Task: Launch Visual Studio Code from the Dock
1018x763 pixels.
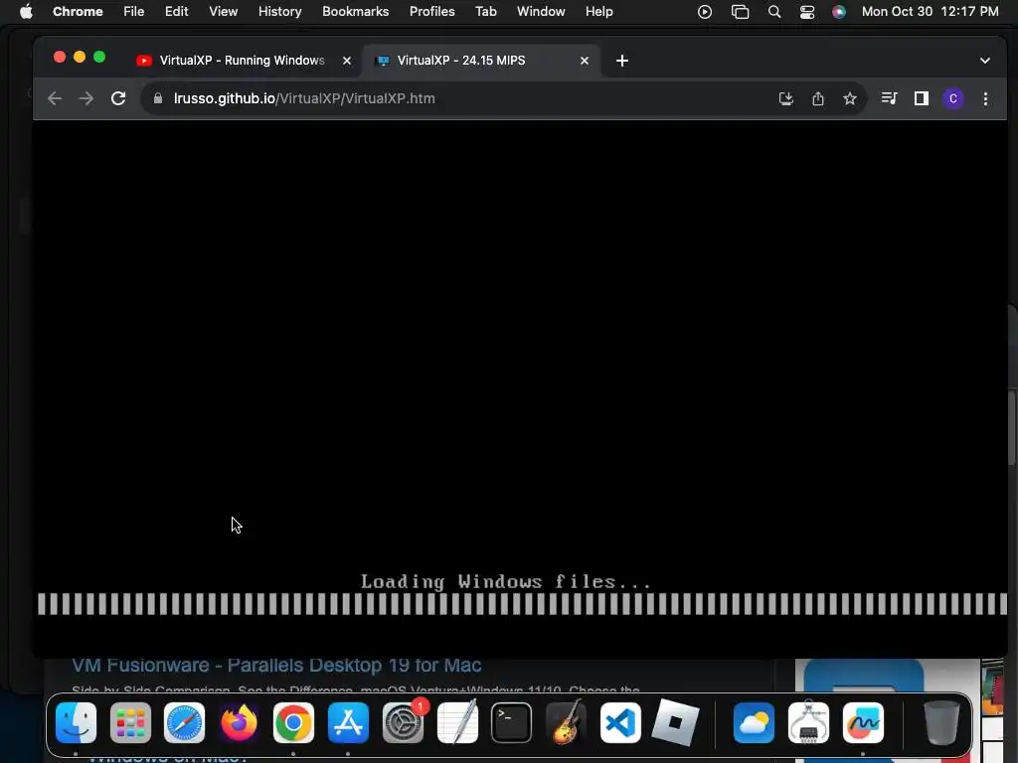Action: [x=620, y=722]
